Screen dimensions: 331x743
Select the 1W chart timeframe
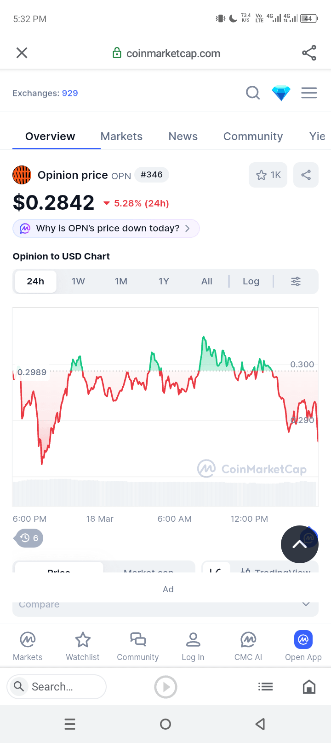pyautogui.click(x=78, y=281)
